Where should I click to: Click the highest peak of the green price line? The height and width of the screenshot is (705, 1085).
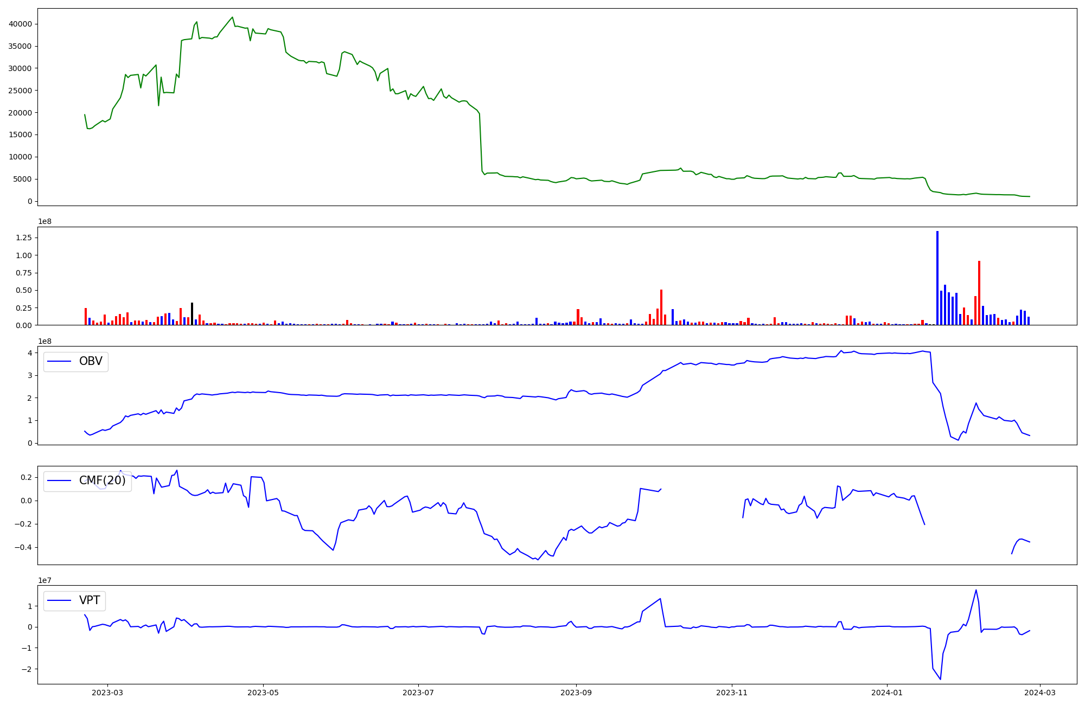[233, 17]
